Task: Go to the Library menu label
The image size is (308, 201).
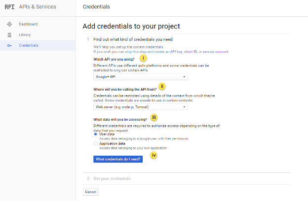Action: click(x=25, y=35)
